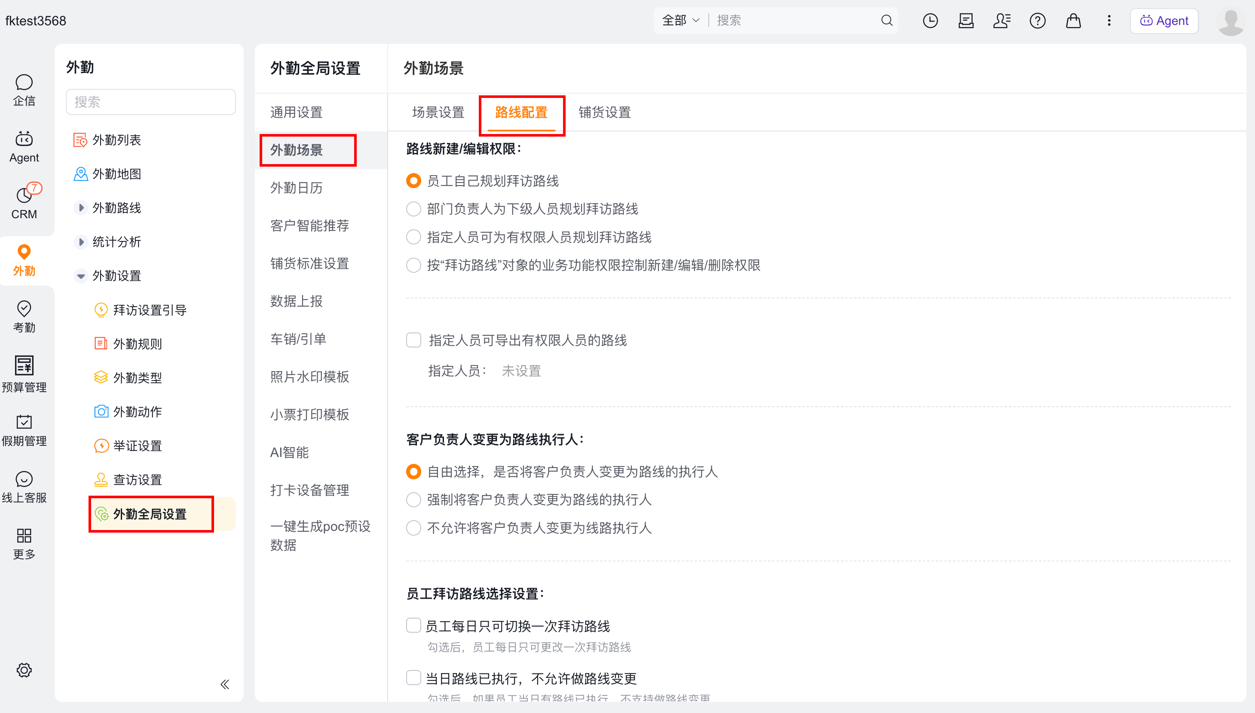Click the settings gear icon at bottom left

(24, 670)
